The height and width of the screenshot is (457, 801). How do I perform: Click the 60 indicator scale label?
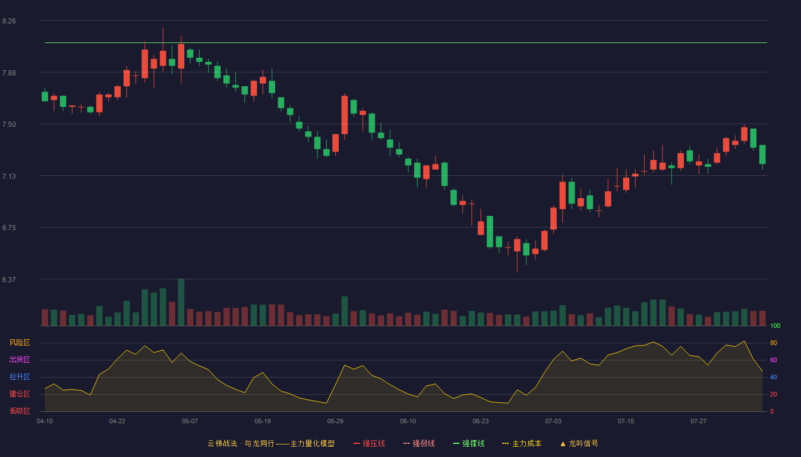click(x=774, y=360)
